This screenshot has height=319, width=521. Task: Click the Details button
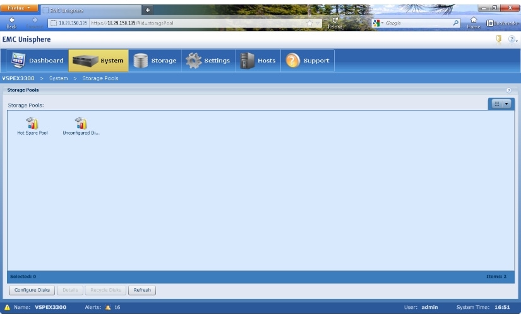click(70, 290)
